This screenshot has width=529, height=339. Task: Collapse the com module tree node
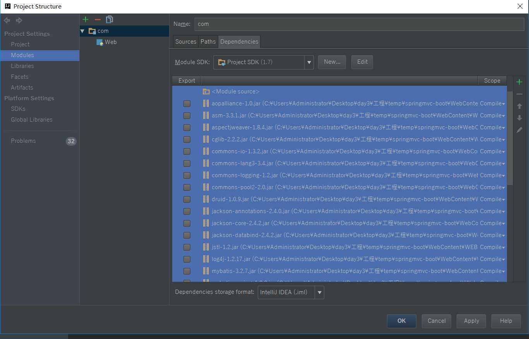pyautogui.click(x=82, y=31)
